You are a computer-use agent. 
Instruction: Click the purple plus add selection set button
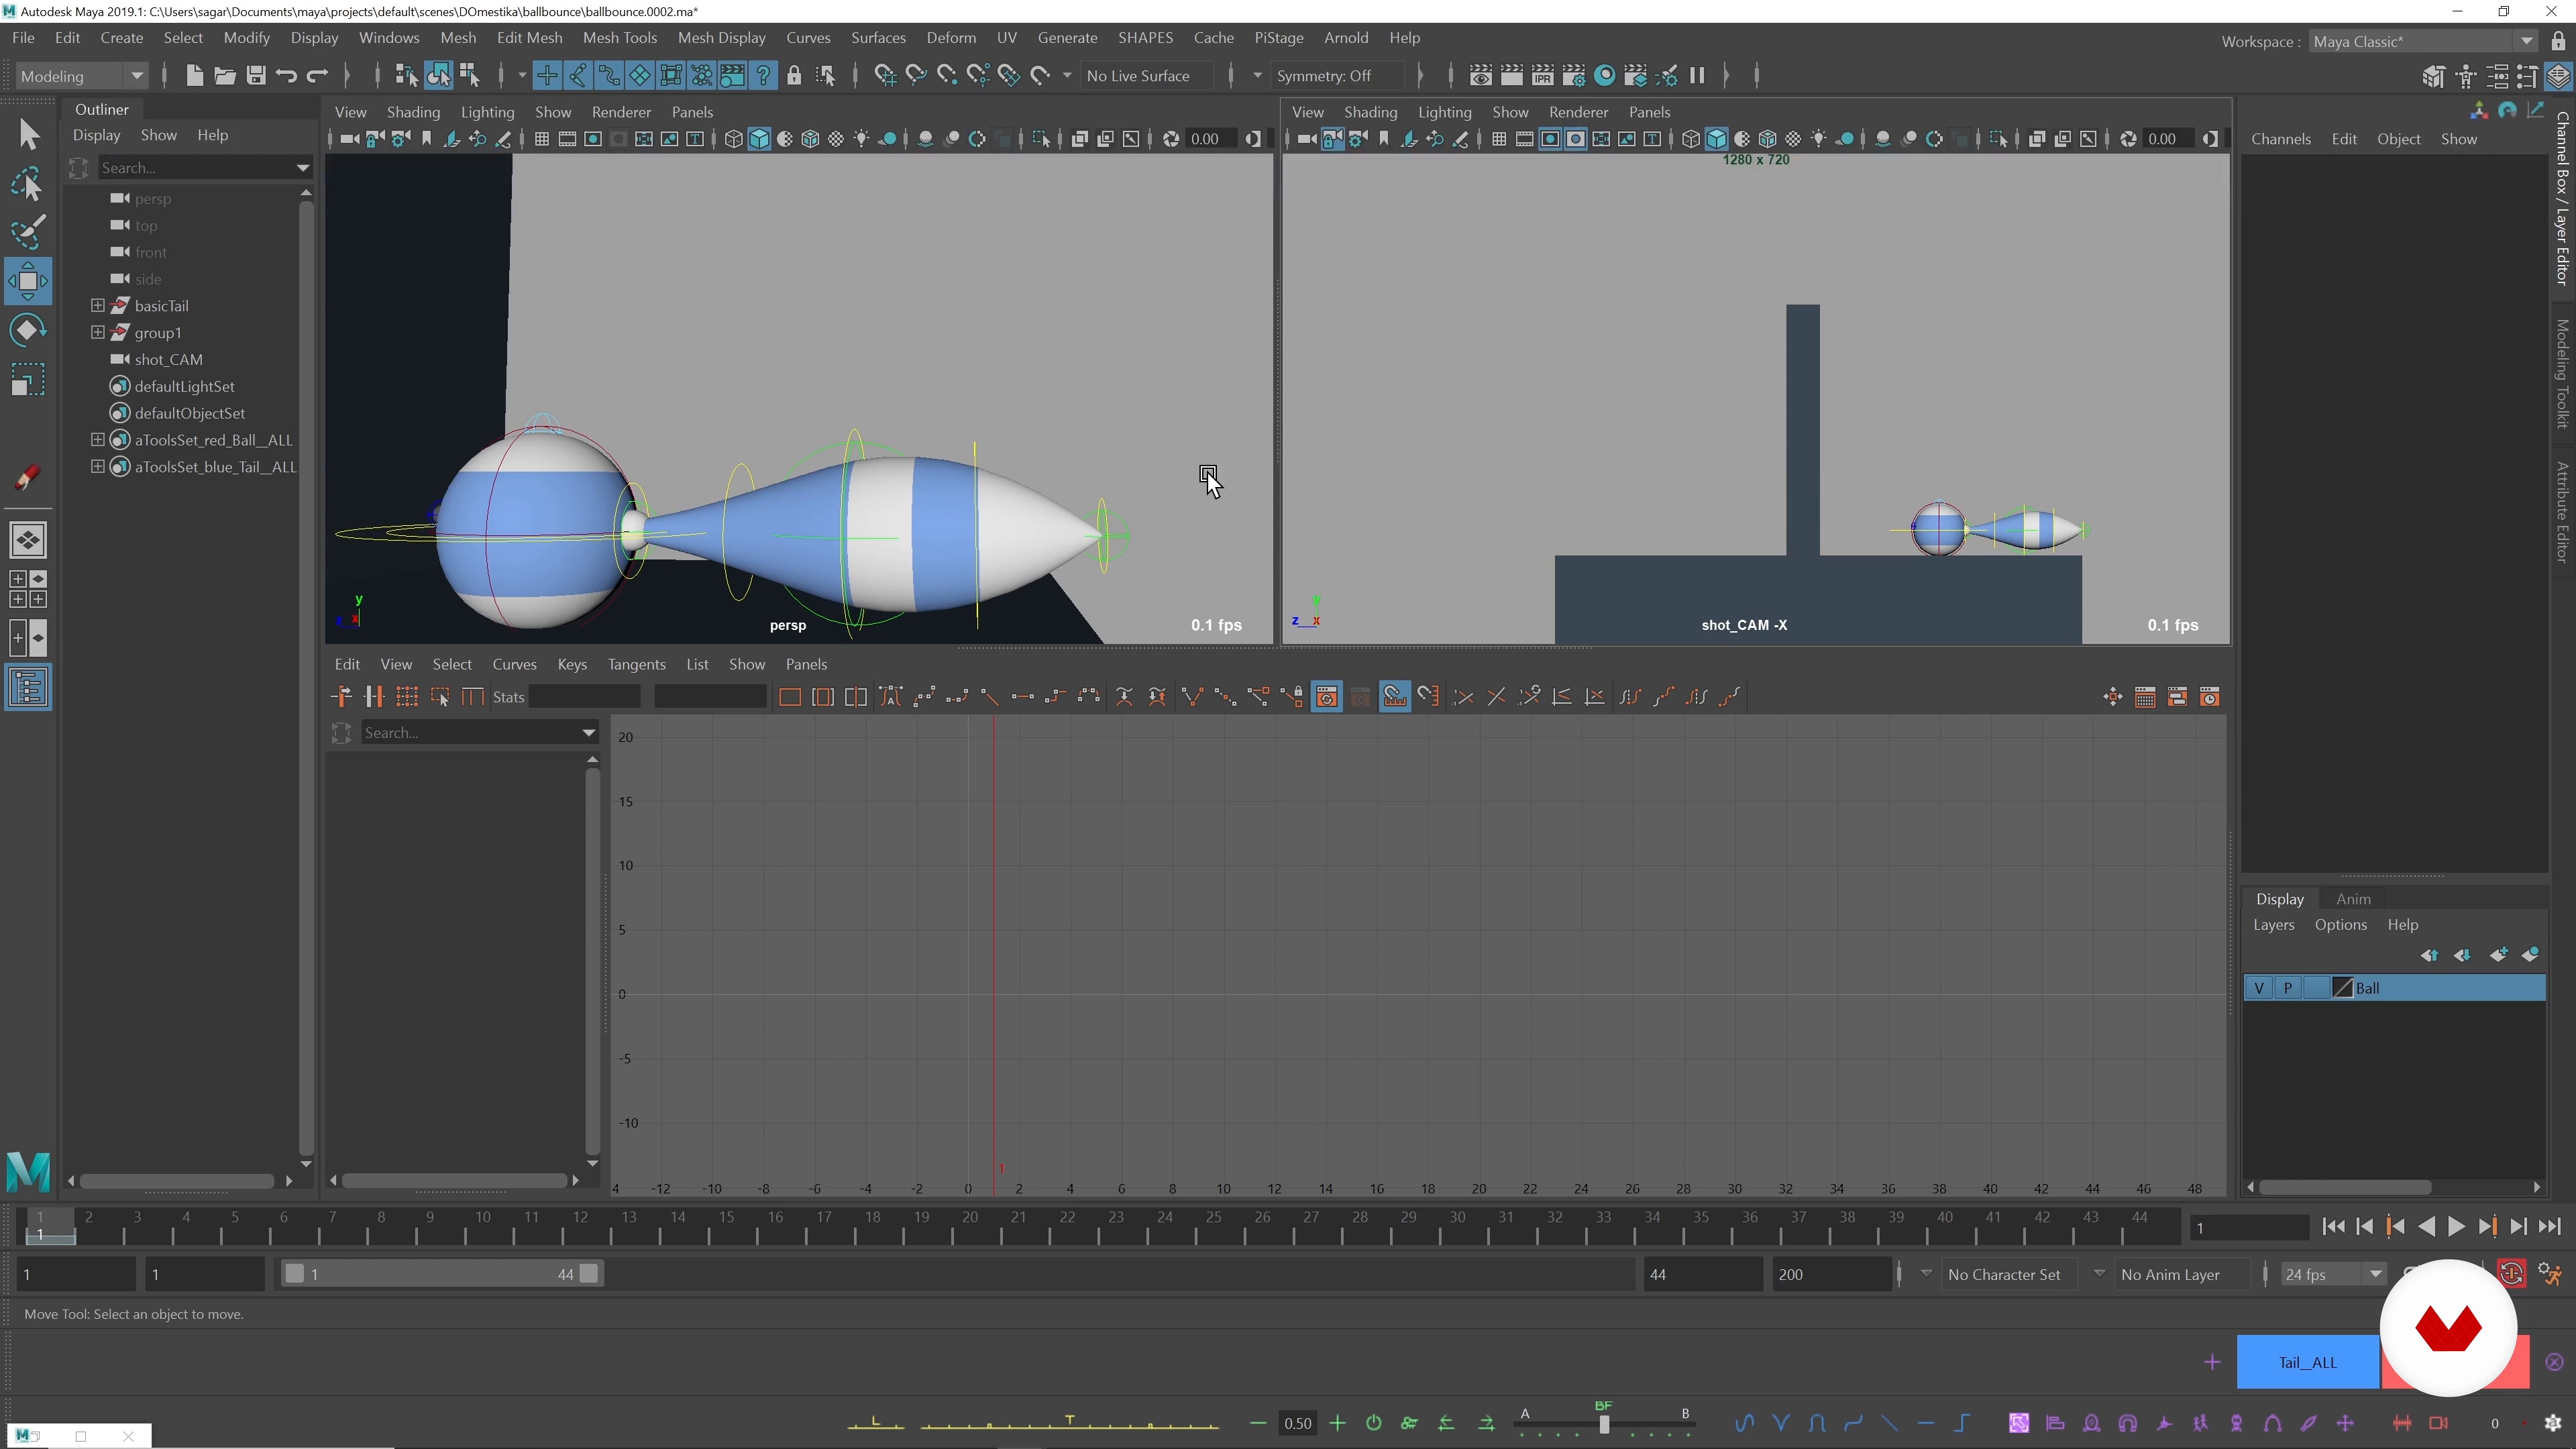point(2212,1362)
